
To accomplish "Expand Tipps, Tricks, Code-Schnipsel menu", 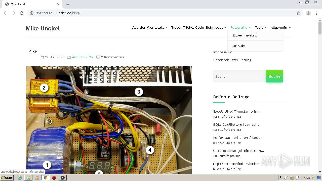I will pos(199,27).
